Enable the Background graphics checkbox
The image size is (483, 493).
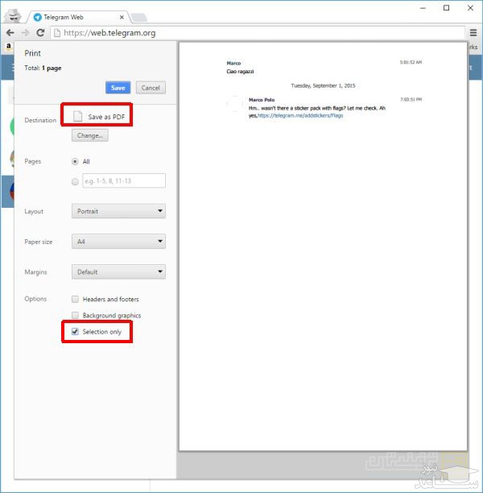[x=76, y=316]
